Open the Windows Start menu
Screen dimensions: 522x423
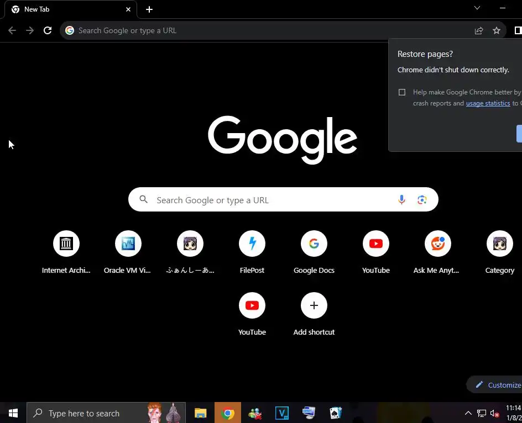tap(13, 413)
